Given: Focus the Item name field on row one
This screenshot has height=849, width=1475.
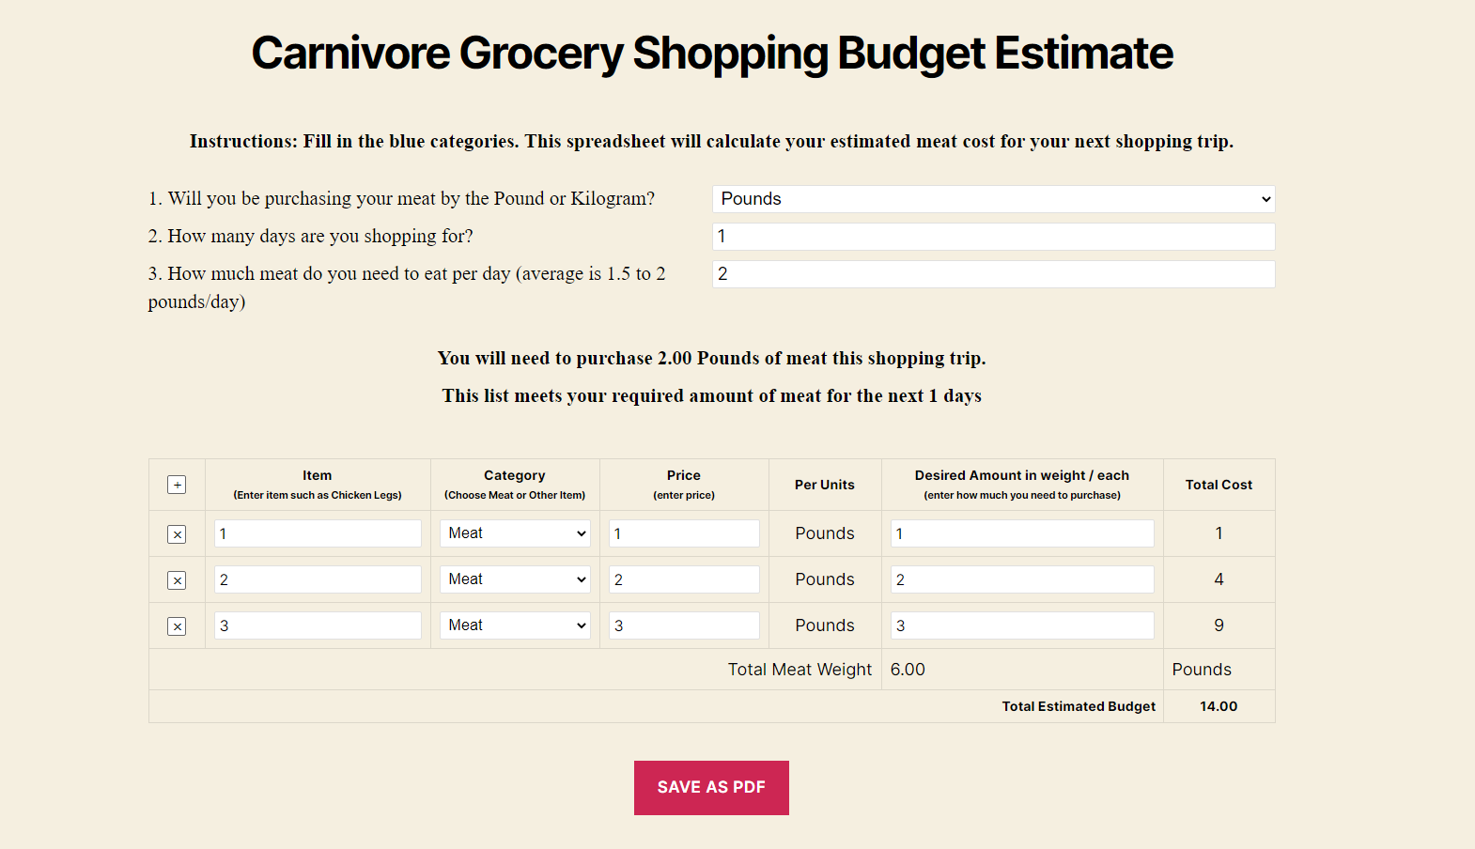Looking at the screenshot, I should coord(317,533).
